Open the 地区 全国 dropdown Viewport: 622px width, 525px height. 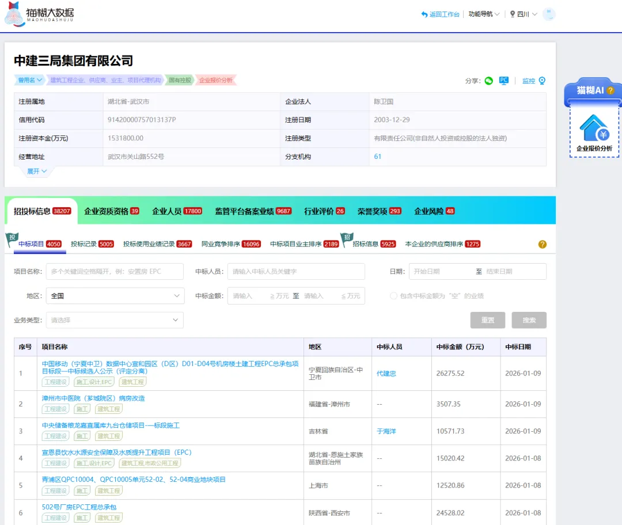115,296
